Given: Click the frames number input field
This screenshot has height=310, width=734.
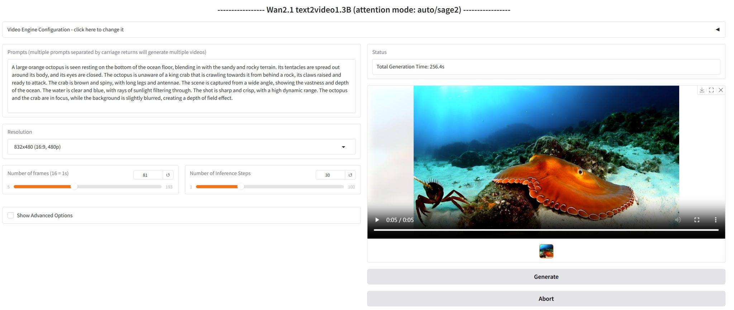Looking at the screenshot, I should pos(148,175).
